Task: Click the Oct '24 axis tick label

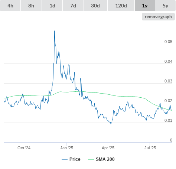Action: [x=24, y=148]
